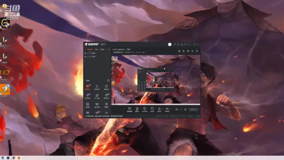Click the third taskbar icon
The height and width of the screenshot is (160, 284).
coord(13,158)
